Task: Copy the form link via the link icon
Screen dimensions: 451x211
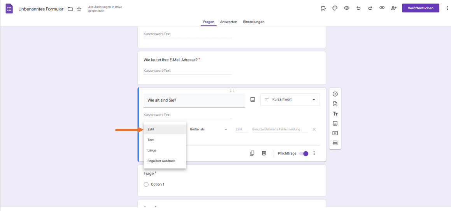Action: 382,8
